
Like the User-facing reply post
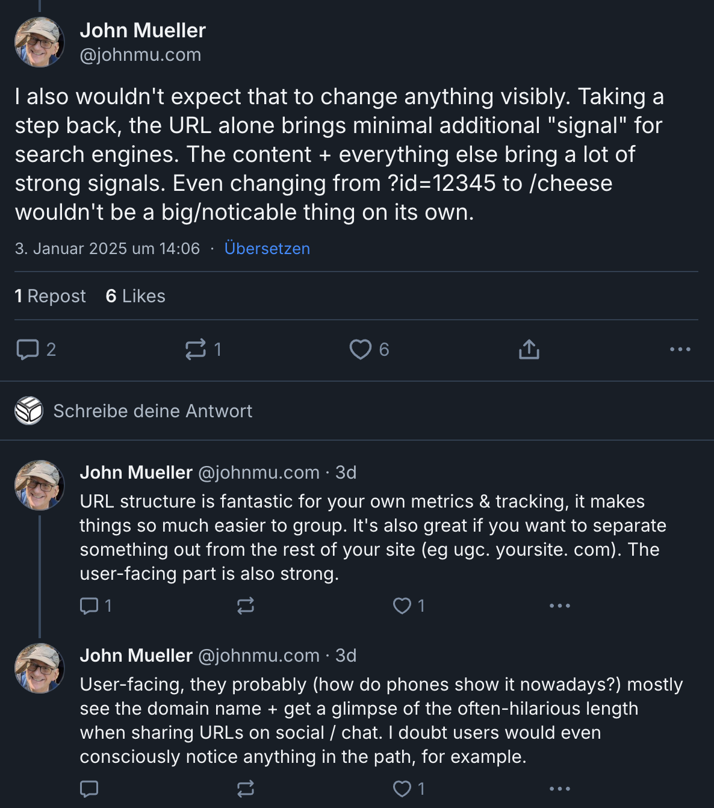(x=402, y=789)
